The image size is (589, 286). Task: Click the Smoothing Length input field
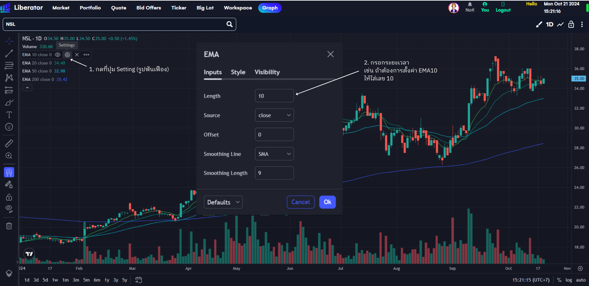pyautogui.click(x=274, y=173)
